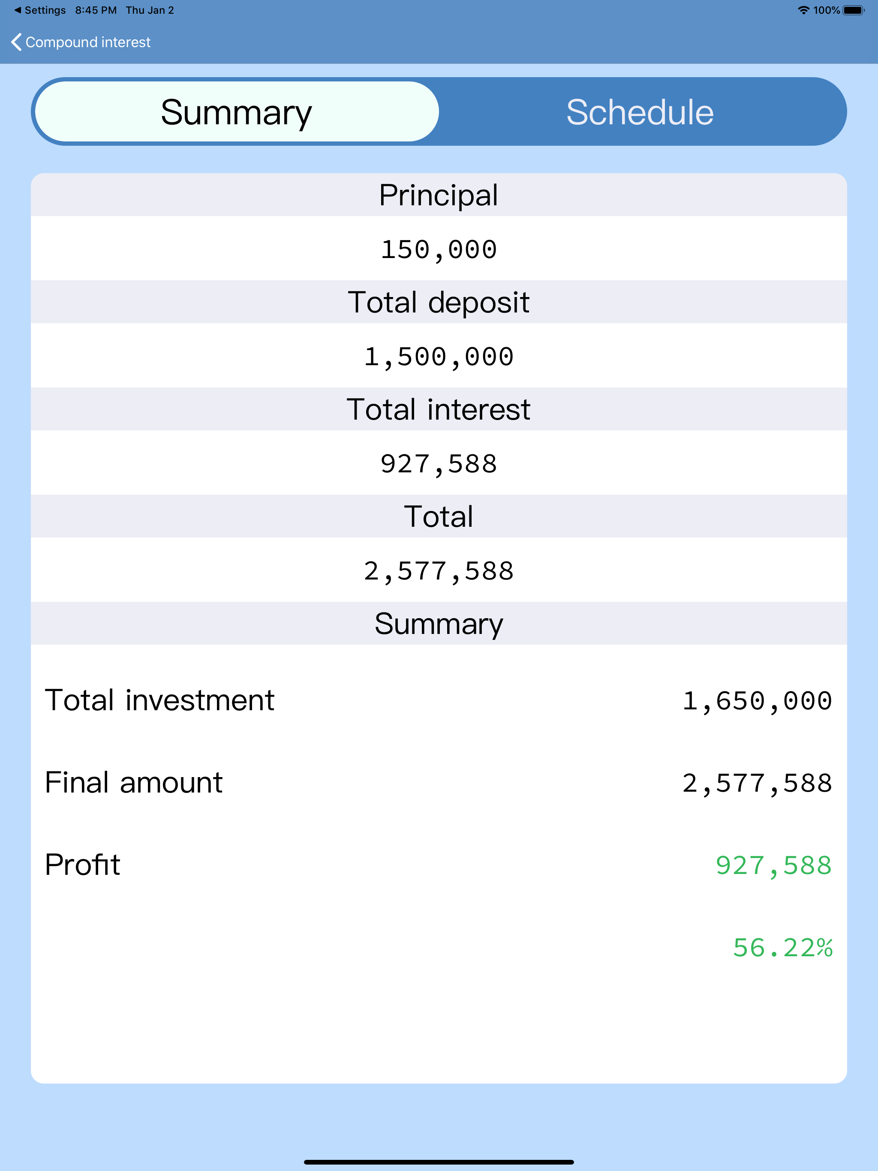This screenshot has width=878, height=1171.
Task: Select the Total deposit row
Action: click(439, 302)
